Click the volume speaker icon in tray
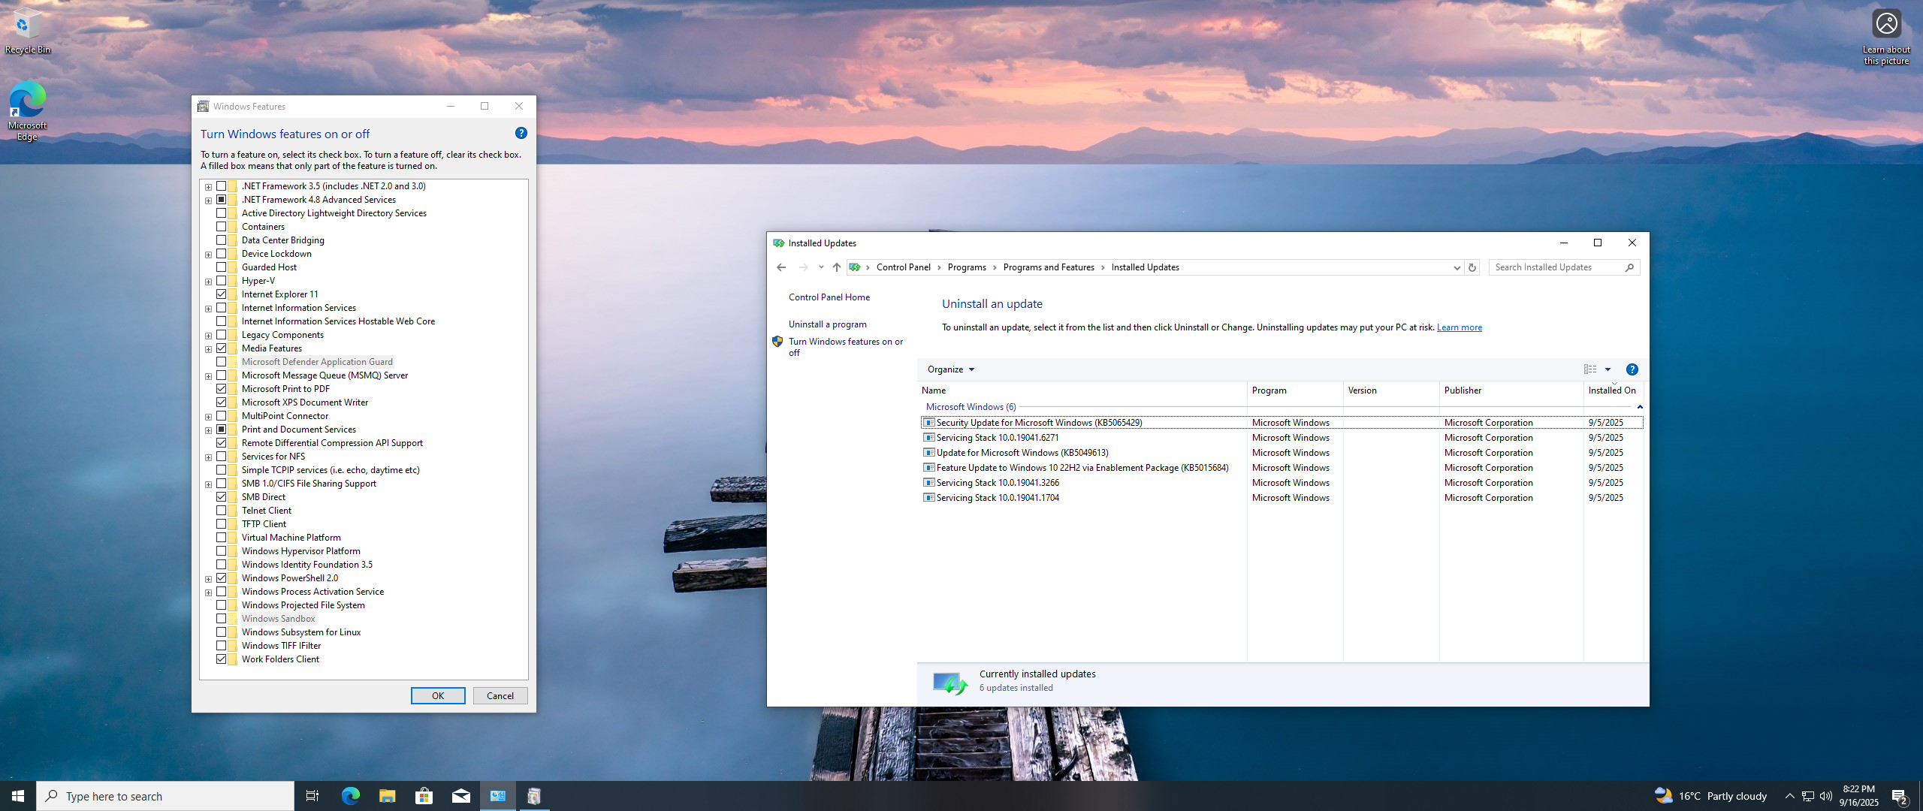Screen dimensions: 1923x811 point(1826,796)
